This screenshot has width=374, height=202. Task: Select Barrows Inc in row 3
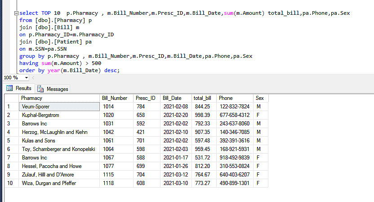(59, 124)
